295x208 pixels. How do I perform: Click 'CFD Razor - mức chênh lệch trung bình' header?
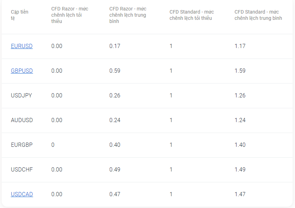coord(128,15)
